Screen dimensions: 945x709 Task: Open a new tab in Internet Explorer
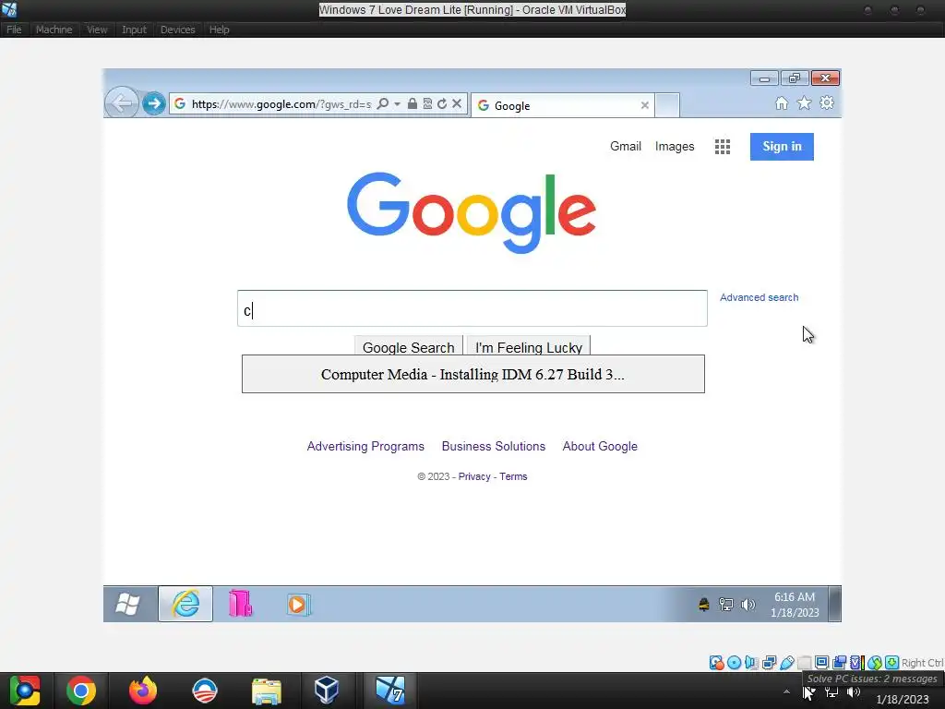pyautogui.click(x=667, y=105)
